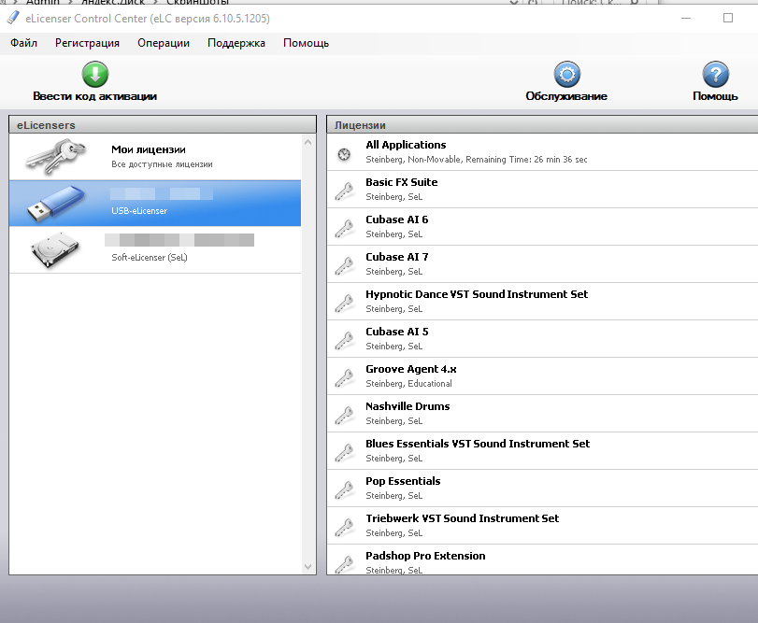
Task: Select Hypnotic Dance VST Sound Instrument Set name
Action: click(x=477, y=294)
